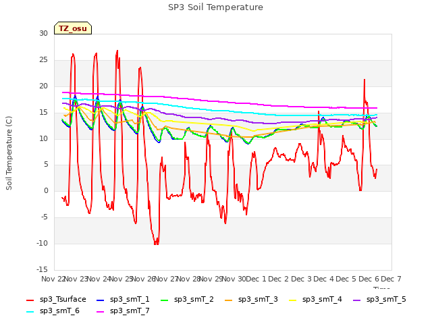Click the -15 y-axis tick label
The height and width of the screenshot is (324, 432).
point(42,269)
